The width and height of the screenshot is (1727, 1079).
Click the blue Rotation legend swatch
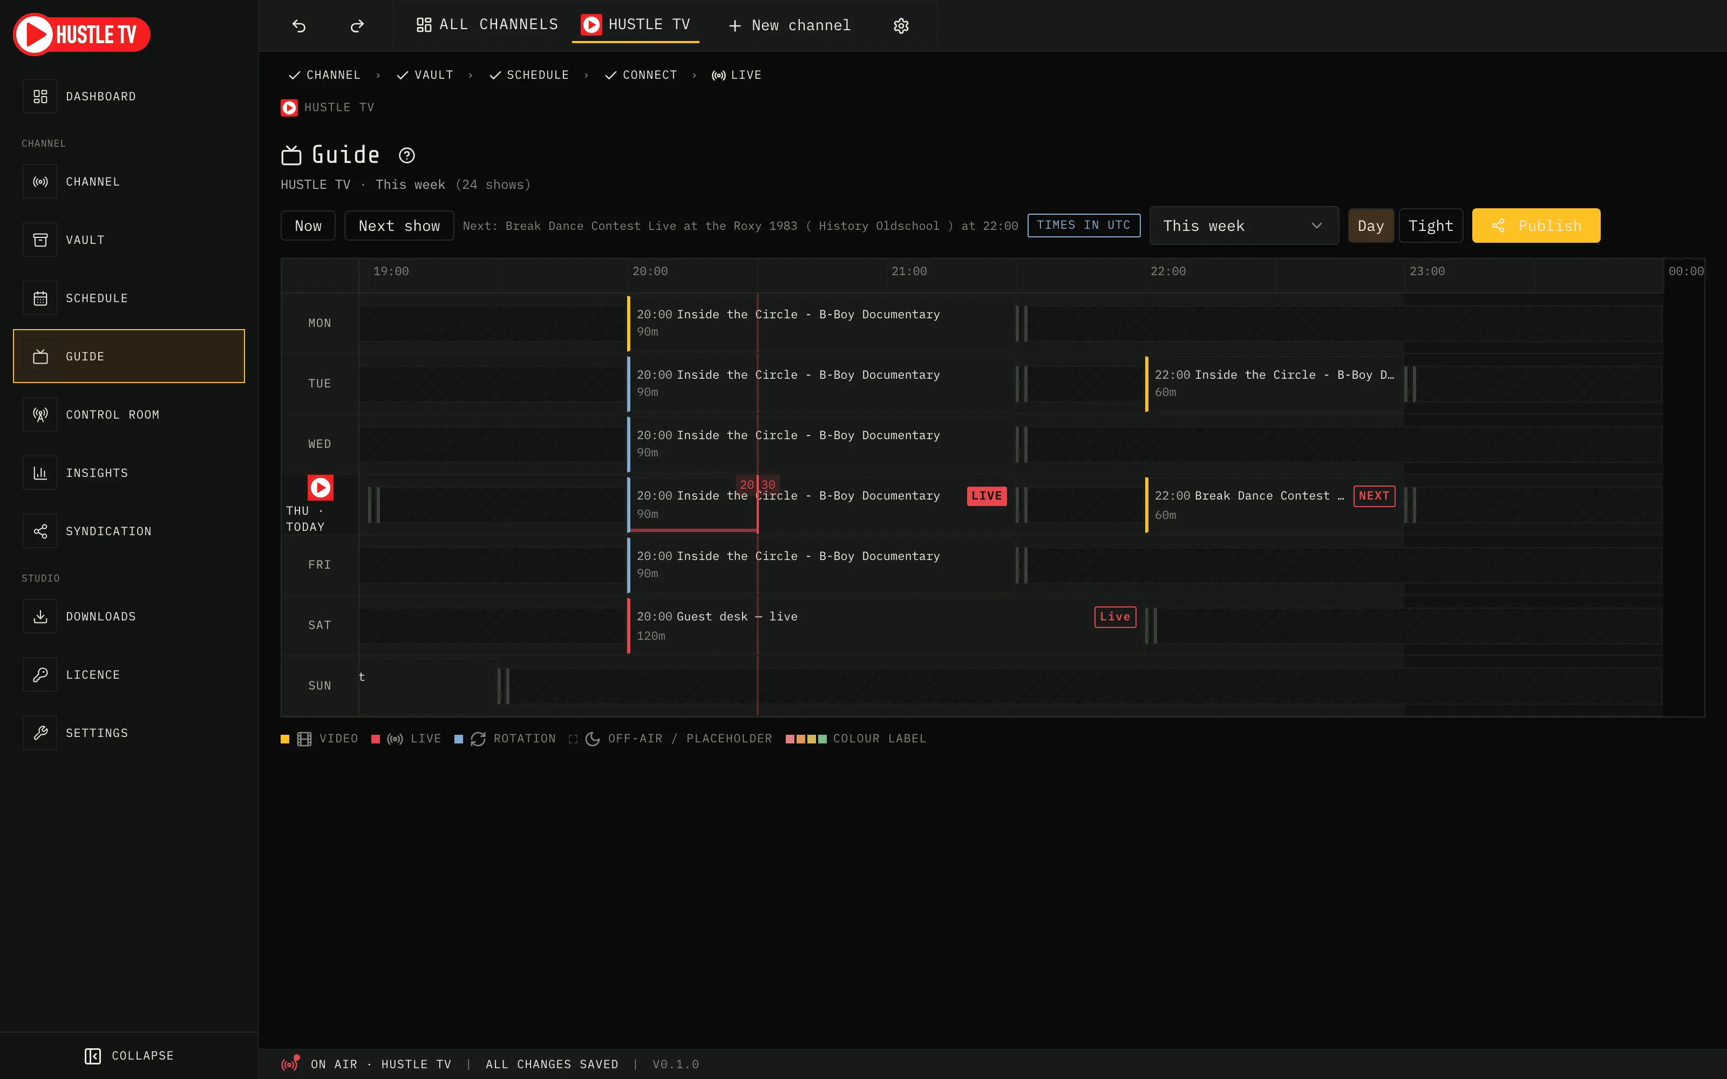pos(459,739)
